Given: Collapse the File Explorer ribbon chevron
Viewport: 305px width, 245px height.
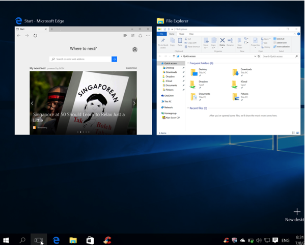Looking at the screenshot, I should click(295, 34).
